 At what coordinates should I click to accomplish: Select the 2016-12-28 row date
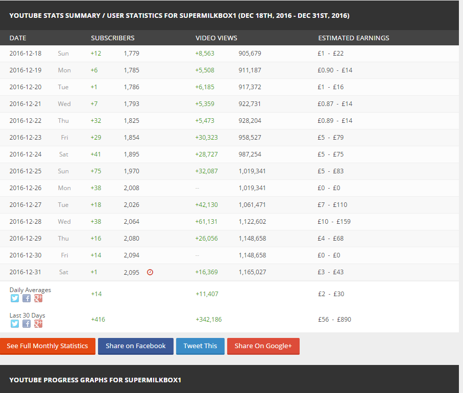coord(26,222)
